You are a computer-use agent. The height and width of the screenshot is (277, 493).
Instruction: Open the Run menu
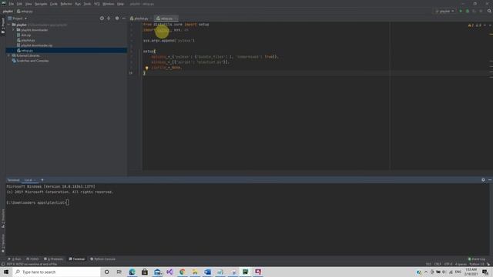(78, 4)
